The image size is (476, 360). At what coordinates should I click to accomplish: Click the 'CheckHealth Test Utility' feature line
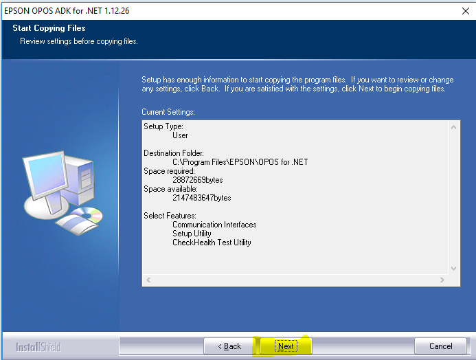click(212, 243)
